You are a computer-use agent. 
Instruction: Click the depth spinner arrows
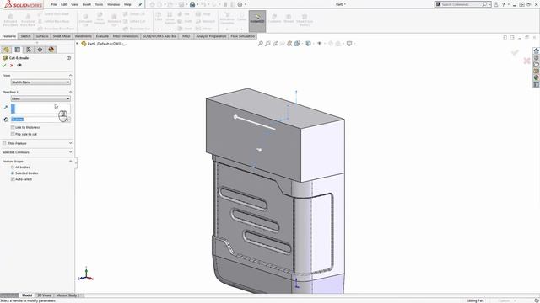68,120
